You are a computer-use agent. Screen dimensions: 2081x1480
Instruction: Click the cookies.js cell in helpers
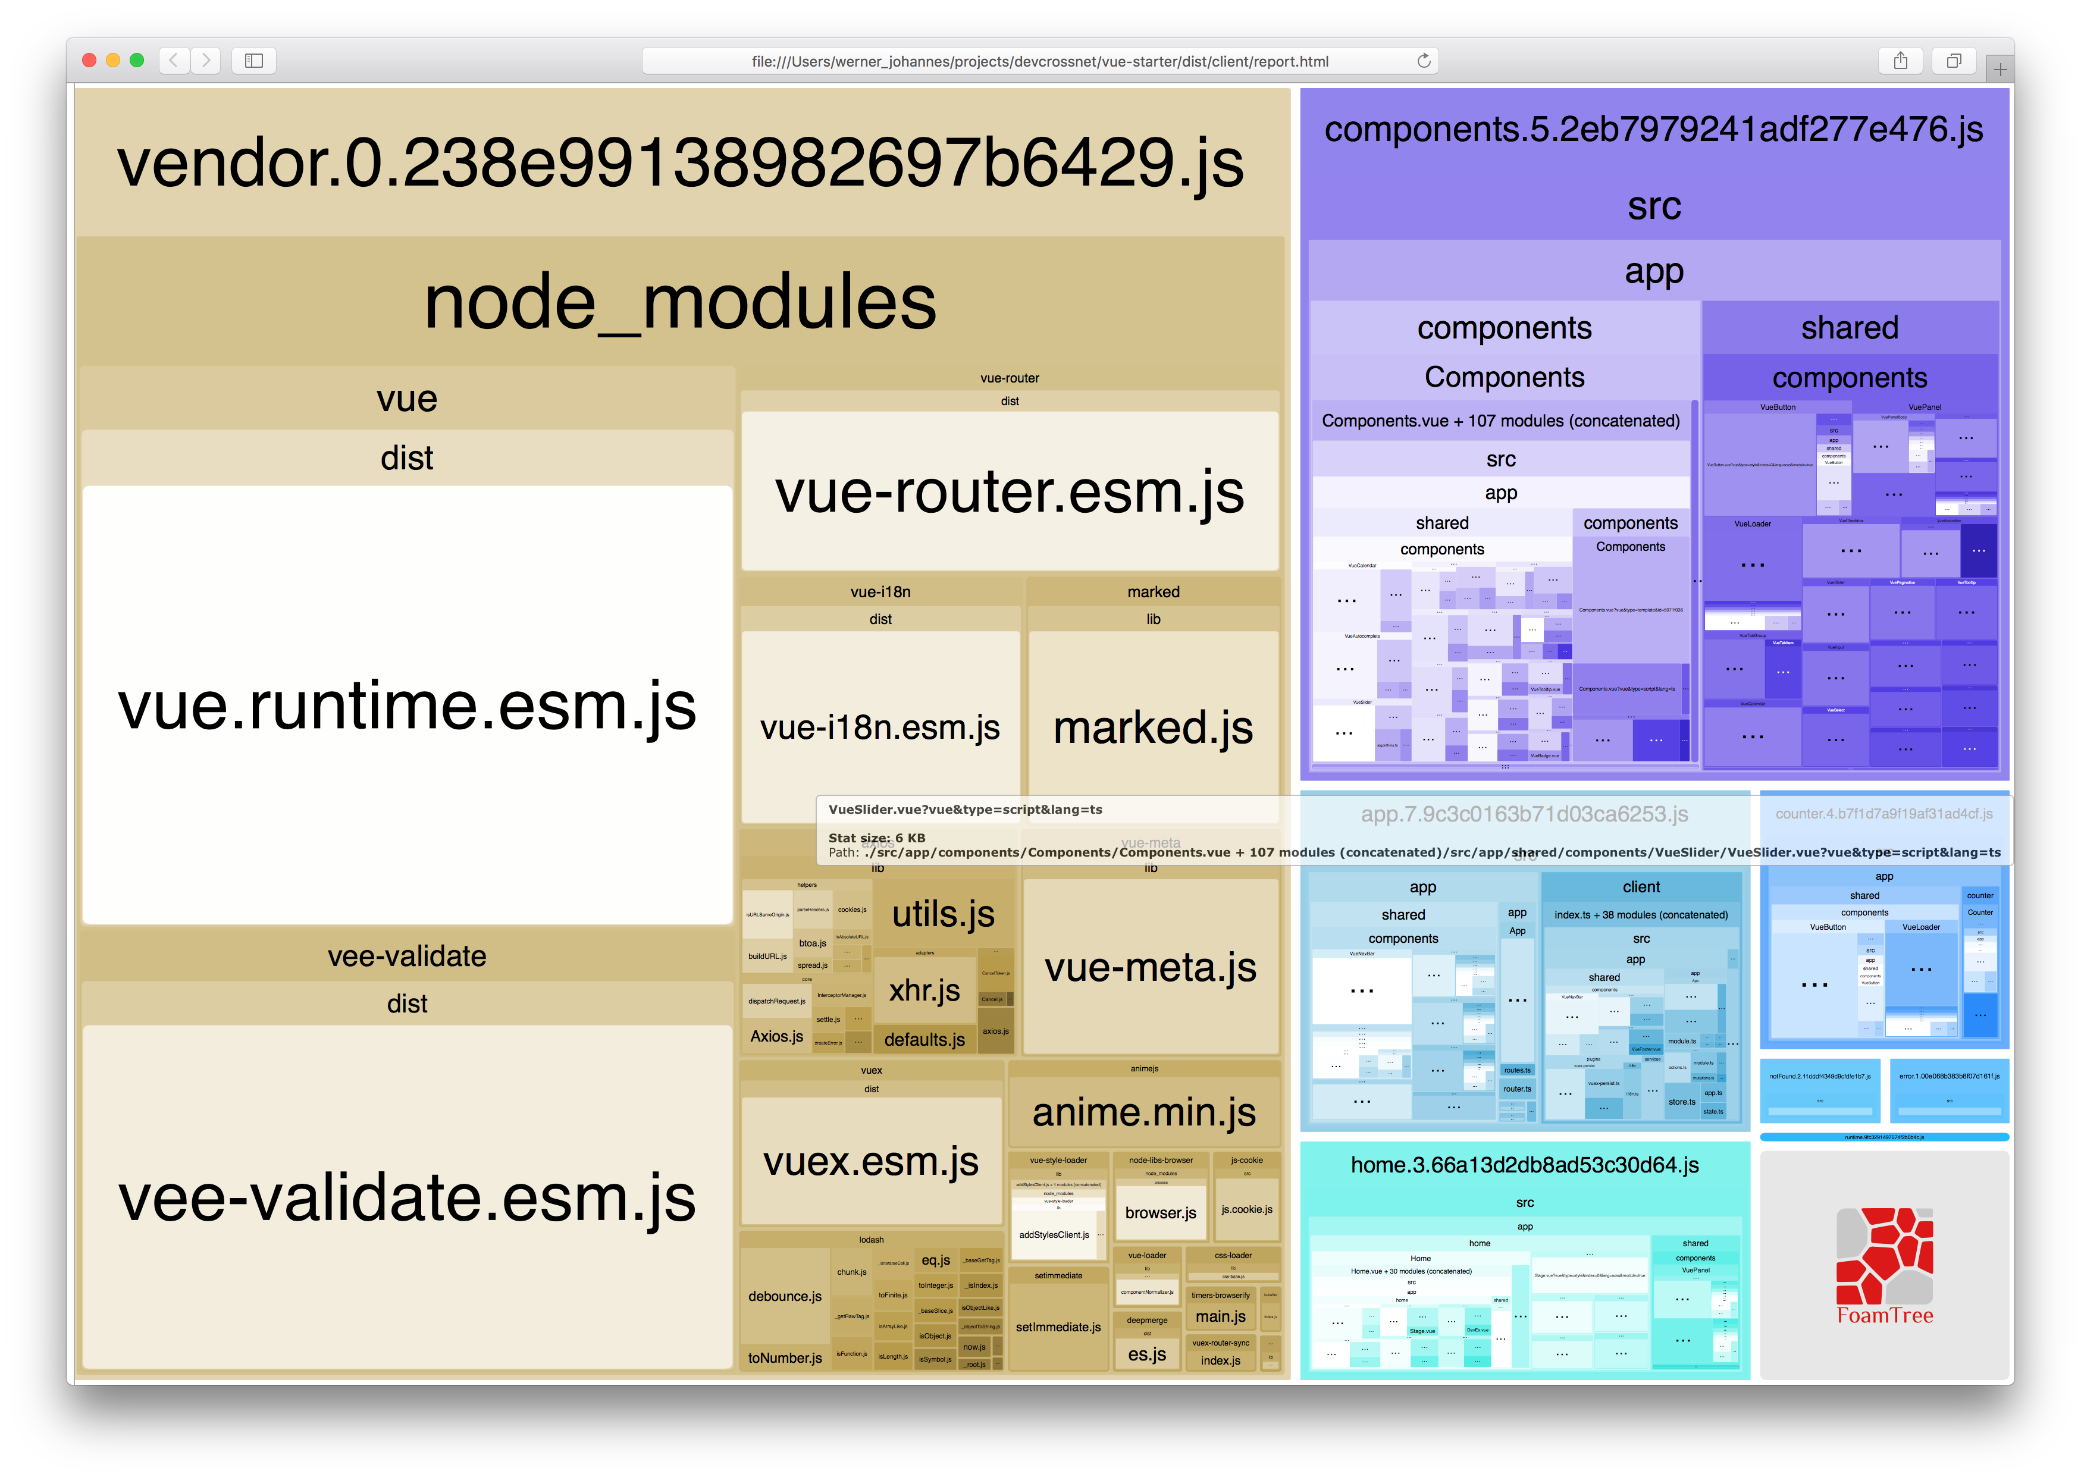853,910
